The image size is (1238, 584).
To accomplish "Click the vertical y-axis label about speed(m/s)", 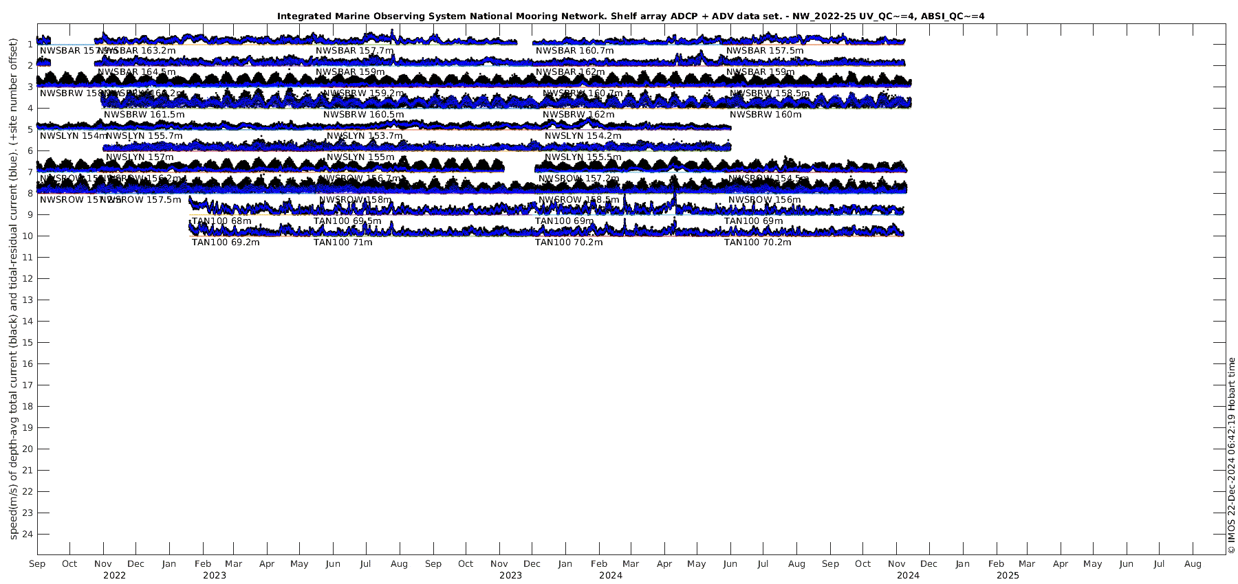I will click(x=13, y=289).
